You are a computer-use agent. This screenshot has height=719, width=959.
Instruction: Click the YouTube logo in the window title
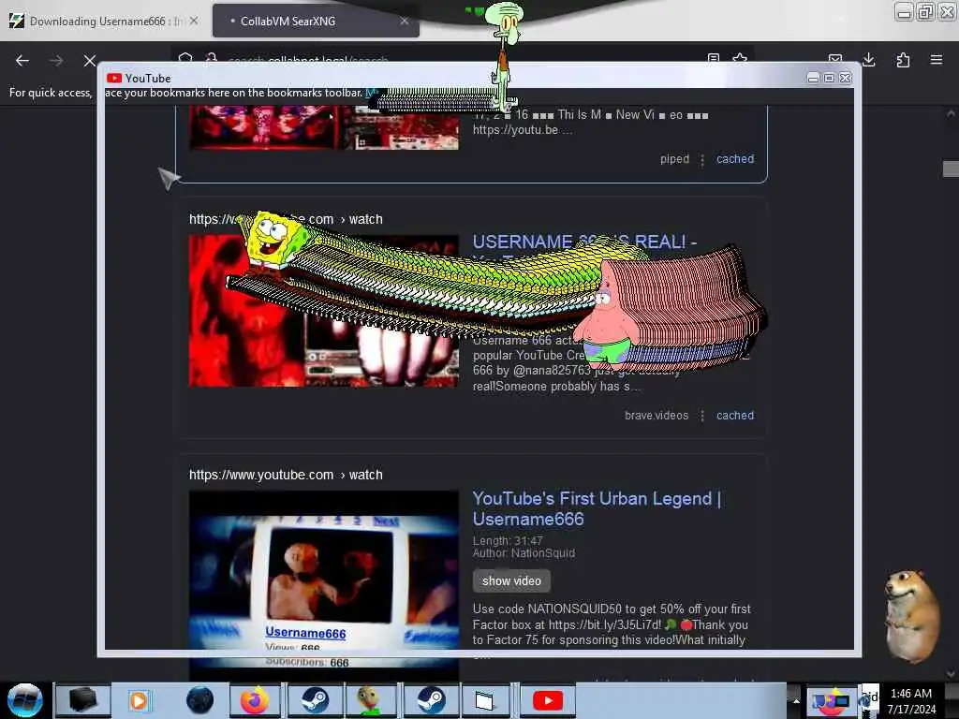click(x=113, y=79)
